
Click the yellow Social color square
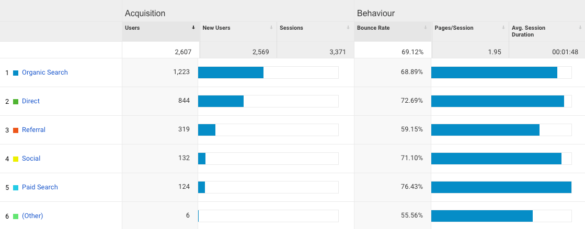(16, 159)
